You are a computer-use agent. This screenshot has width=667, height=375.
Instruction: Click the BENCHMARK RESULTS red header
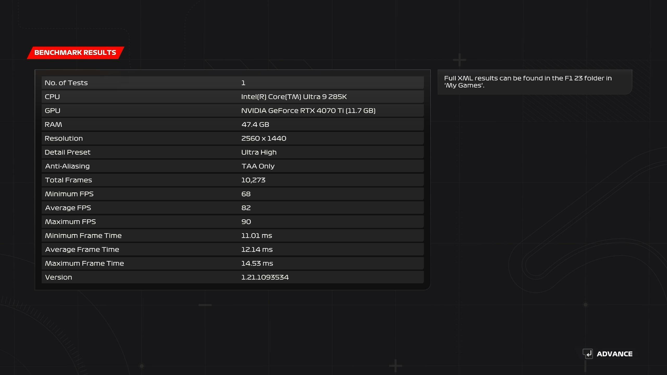[76, 53]
